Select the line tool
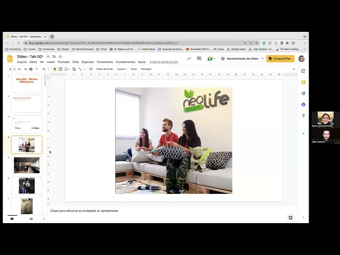The image size is (340, 255). (80, 69)
